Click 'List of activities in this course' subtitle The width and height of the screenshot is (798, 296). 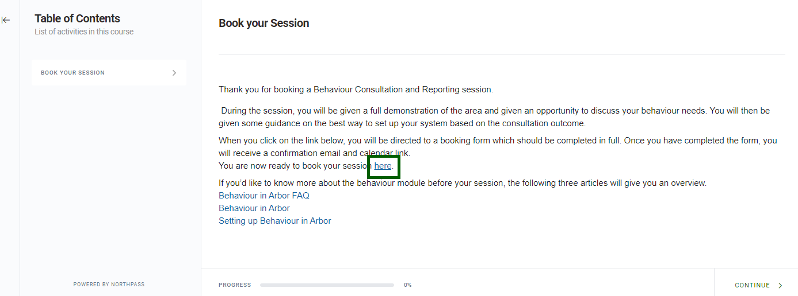pyautogui.click(x=84, y=32)
